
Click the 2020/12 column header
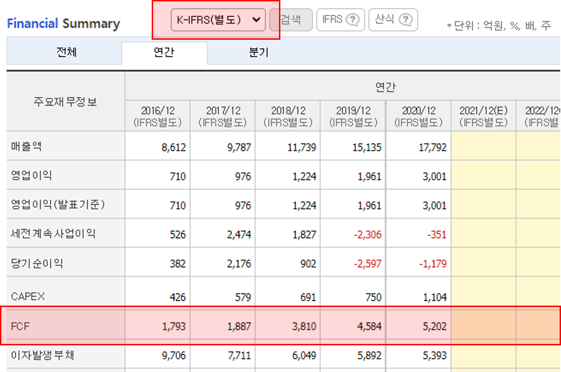click(x=418, y=116)
